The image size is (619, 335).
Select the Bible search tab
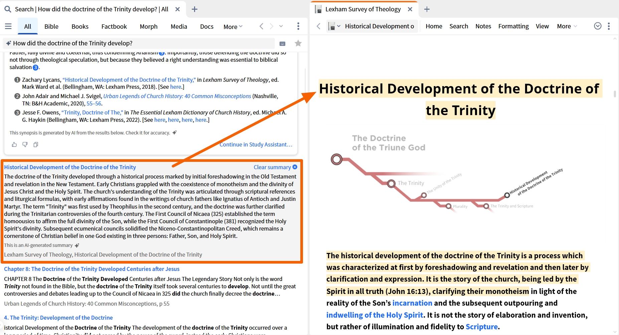[x=51, y=26]
